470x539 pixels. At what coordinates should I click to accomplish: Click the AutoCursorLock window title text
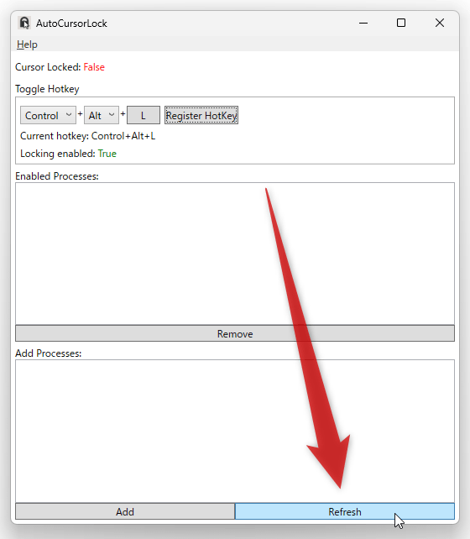click(71, 24)
